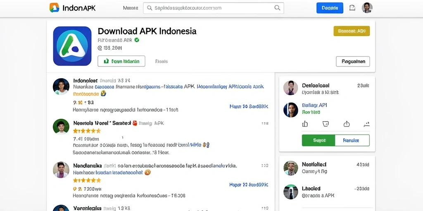Click the sad-face icon in the sidebar card
423x211 pixels.
pos(366,124)
